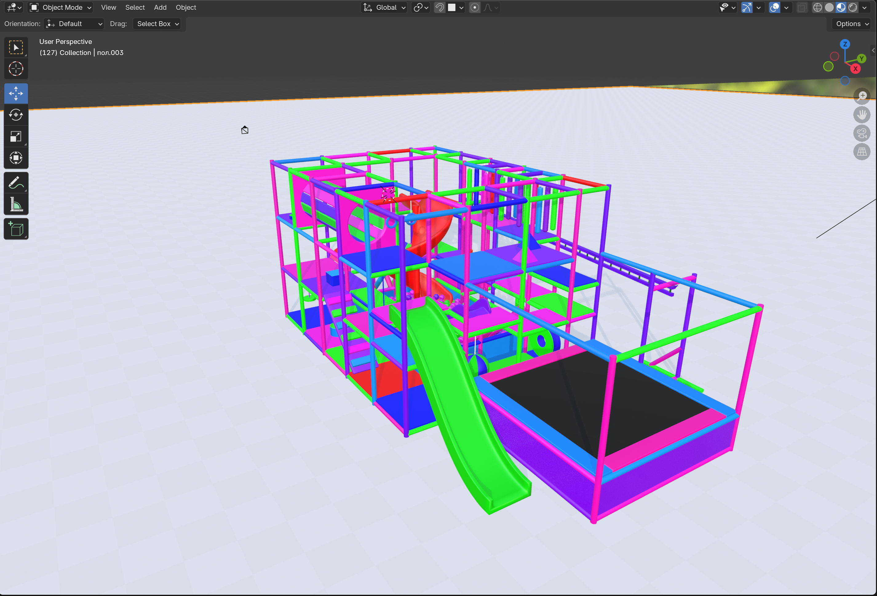Open the Object menu
The height and width of the screenshot is (596, 877).
(186, 8)
